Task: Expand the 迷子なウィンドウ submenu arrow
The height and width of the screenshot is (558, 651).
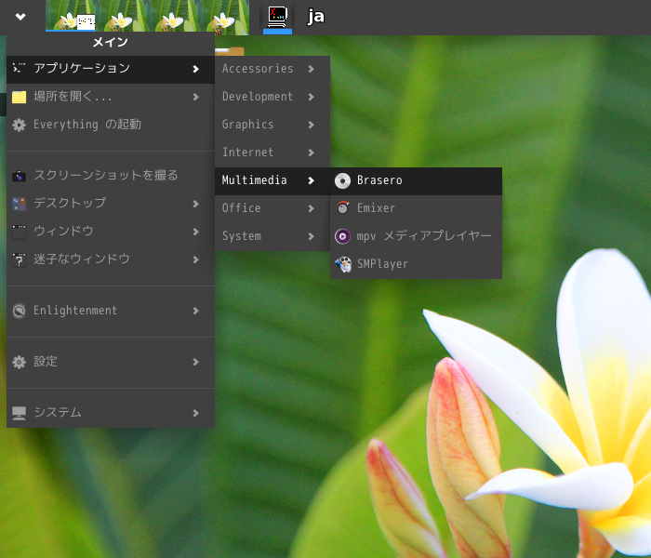Action: [x=195, y=259]
